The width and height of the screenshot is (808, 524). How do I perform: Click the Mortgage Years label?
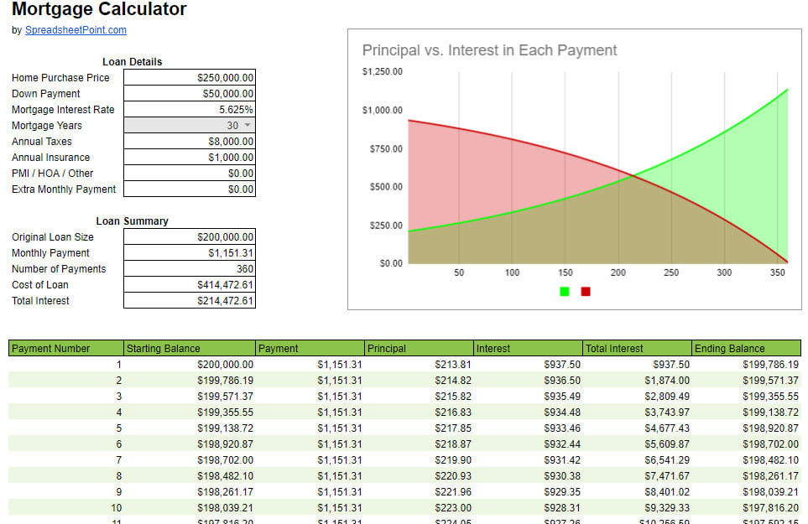pyautogui.click(x=47, y=126)
